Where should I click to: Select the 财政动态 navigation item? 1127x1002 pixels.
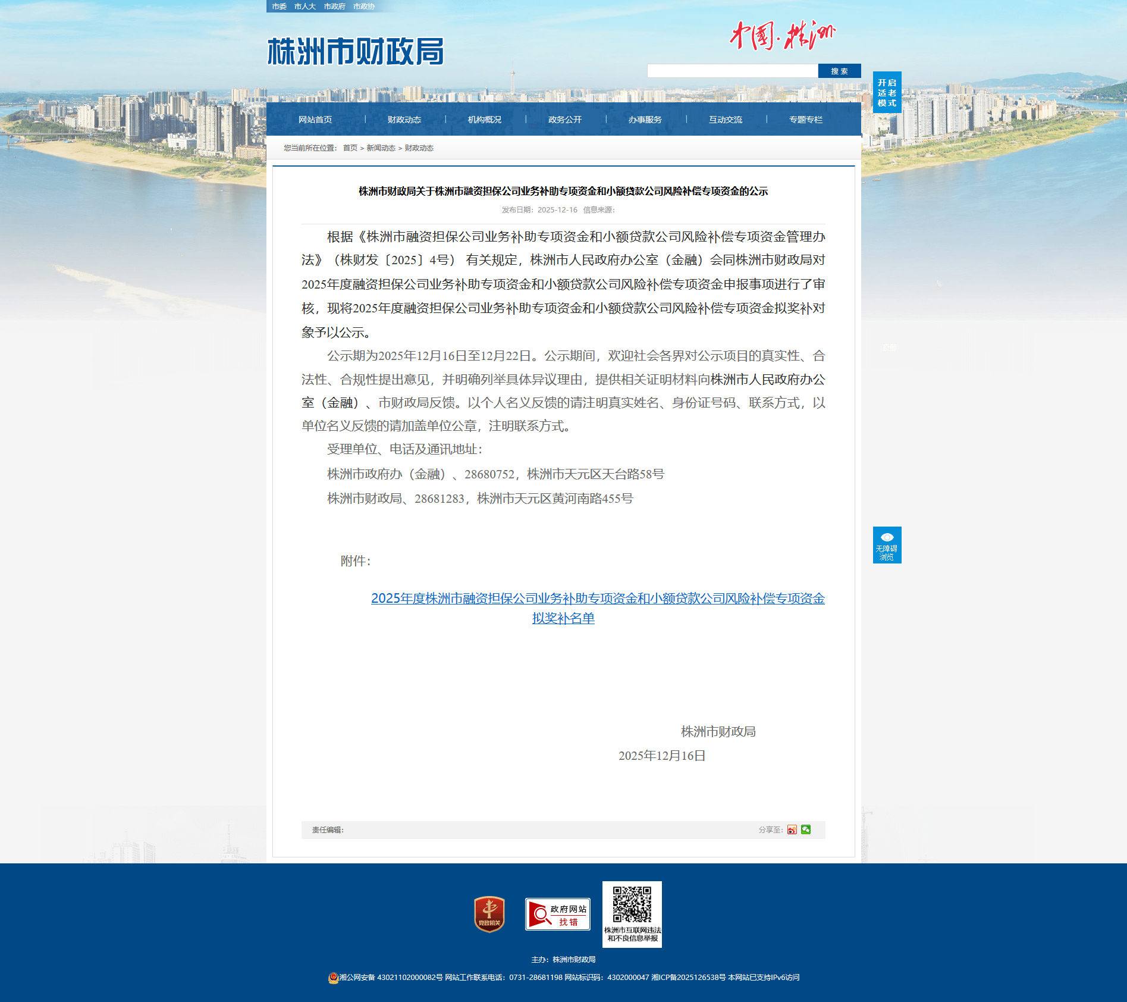pyautogui.click(x=404, y=120)
